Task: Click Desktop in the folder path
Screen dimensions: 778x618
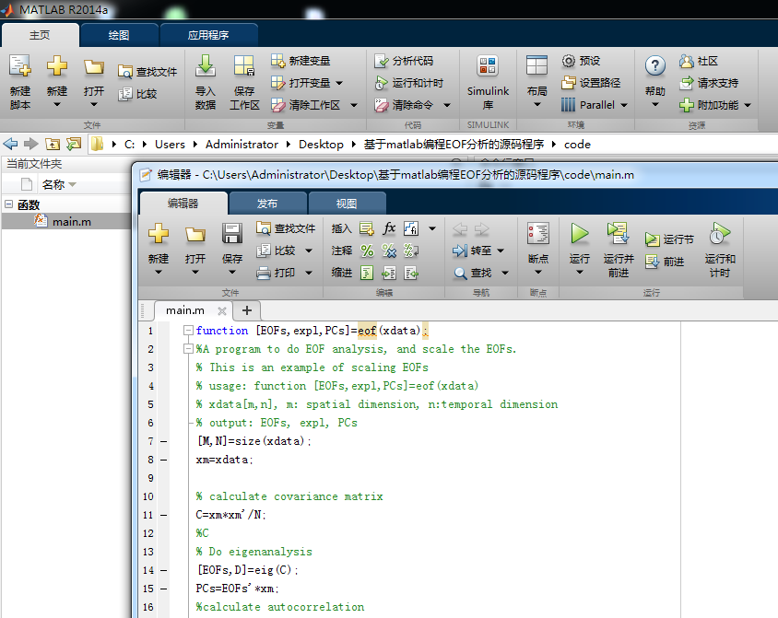Action: [321, 145]
